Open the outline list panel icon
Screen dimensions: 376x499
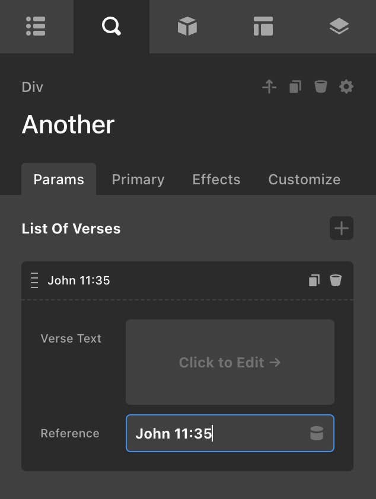[36, 26]
